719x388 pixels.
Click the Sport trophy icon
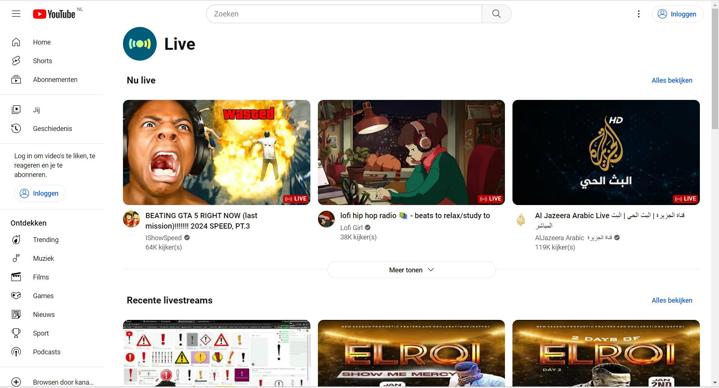(x=16, y=333)
